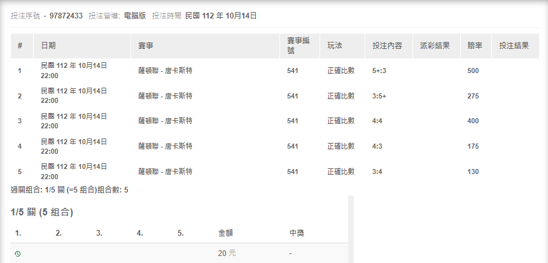The height and width of the screenshot is (263, 548).
Task: Click bet content 3:4 in row 5
Action: click(377, 172)
